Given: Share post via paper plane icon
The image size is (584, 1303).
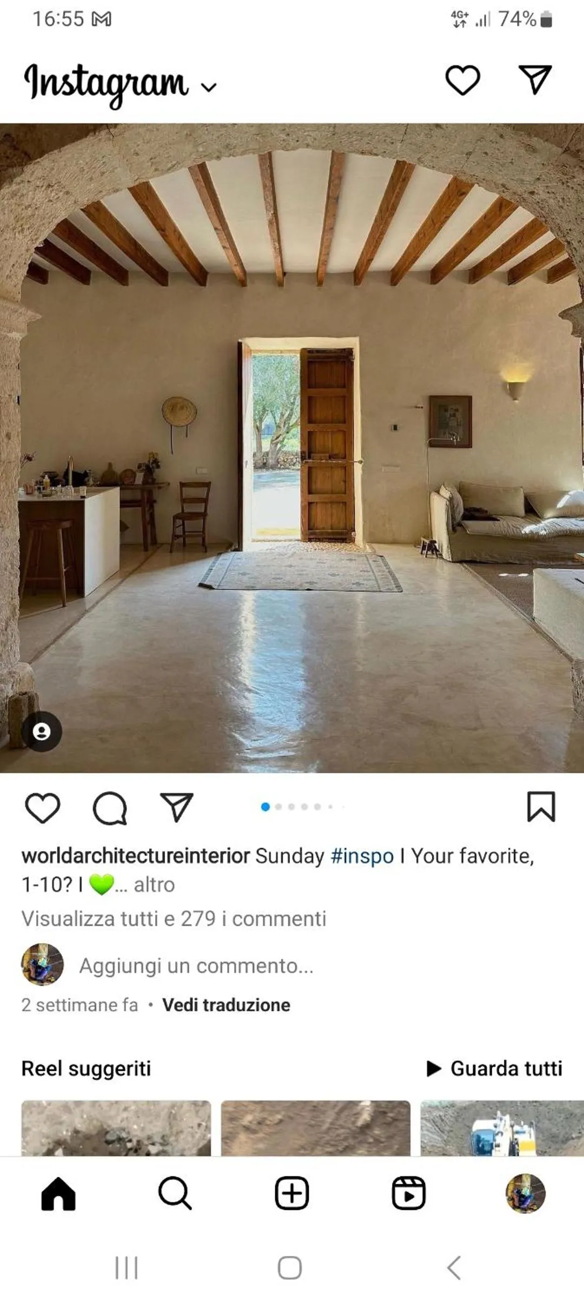Looking at the screenshot, I should click(x=177, y=807).
